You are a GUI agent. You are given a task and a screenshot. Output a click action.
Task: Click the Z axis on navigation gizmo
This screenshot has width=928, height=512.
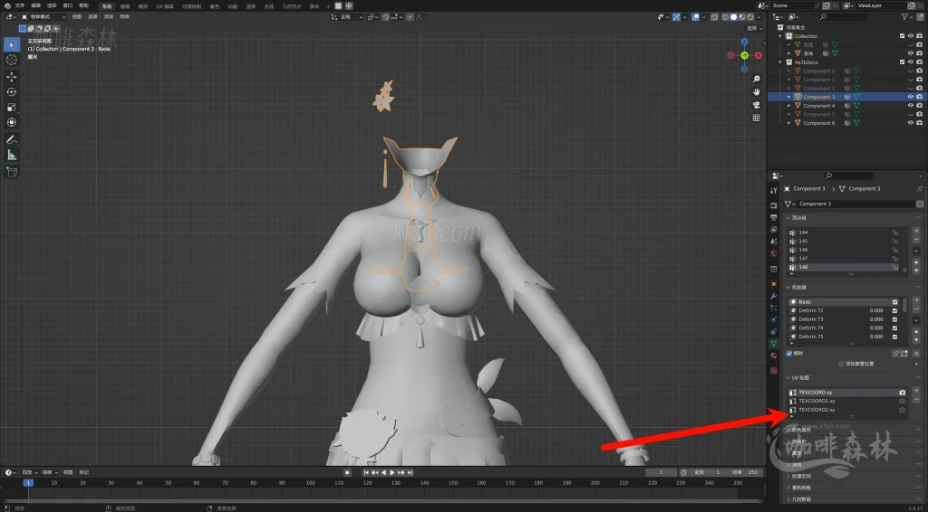(x=745, y=42)
